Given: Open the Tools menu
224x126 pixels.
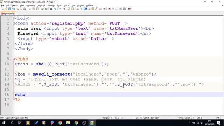Looking at the screenshot, I should click(59, 6).
